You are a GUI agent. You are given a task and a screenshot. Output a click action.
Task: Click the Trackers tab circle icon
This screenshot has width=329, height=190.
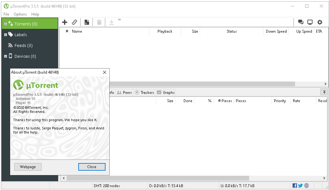point(137,92)
